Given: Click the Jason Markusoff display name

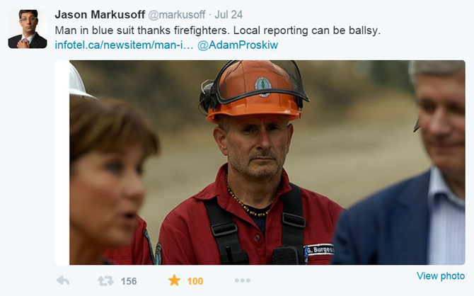Looking at the screenshot, I should tap(100, 15).
